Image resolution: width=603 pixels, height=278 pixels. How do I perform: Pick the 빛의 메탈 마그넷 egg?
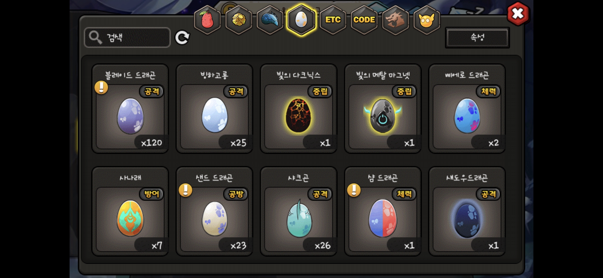383,109
